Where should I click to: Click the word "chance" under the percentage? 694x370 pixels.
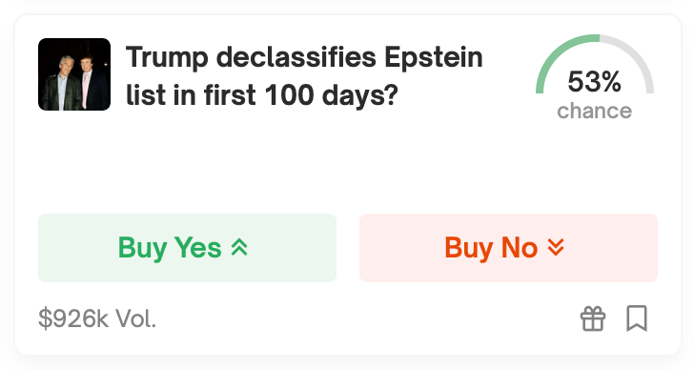[595, 111]
